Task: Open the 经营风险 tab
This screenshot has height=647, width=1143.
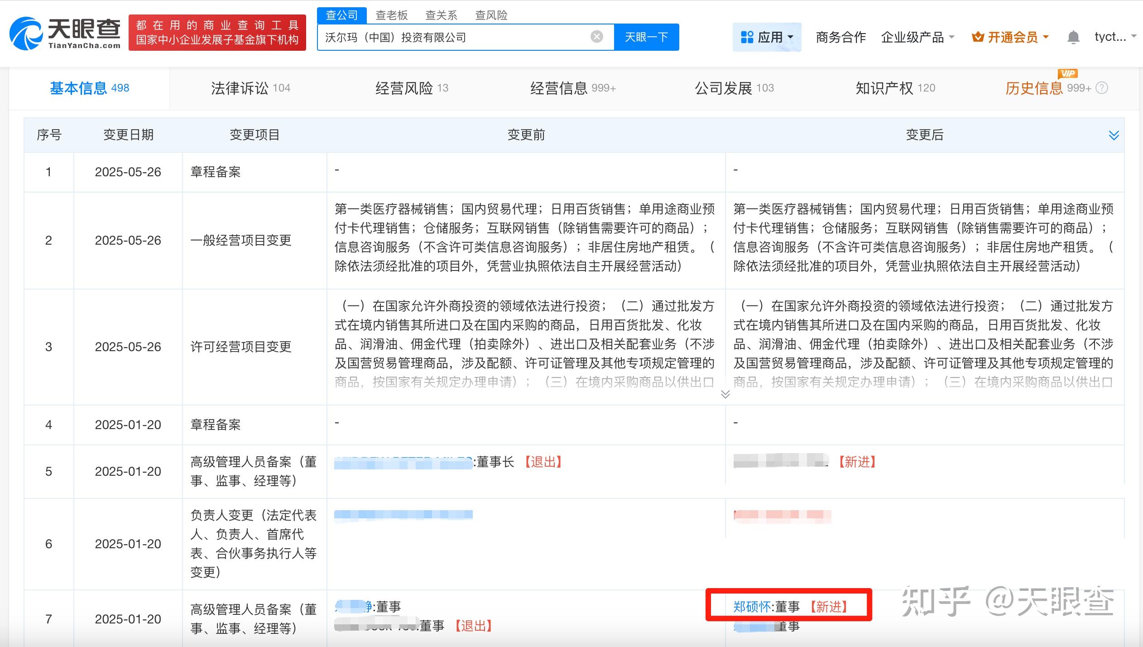Action: tap(412, 88)
